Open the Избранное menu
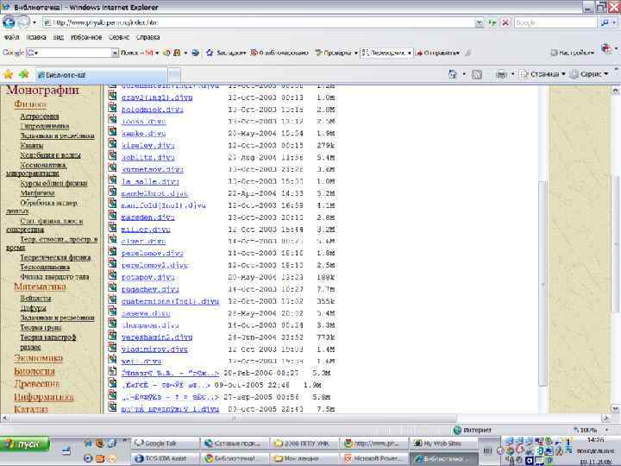Viewport: 621px width, 466px height. coord(86,37)
